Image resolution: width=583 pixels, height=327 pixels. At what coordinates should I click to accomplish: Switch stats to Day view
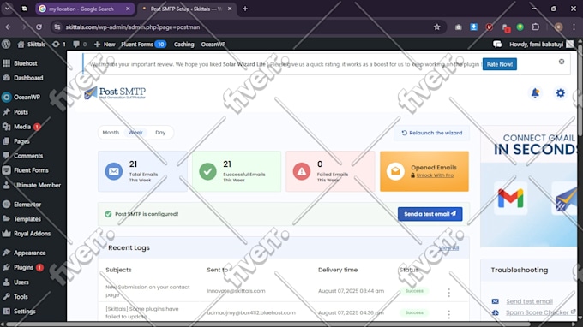(160, 133)
